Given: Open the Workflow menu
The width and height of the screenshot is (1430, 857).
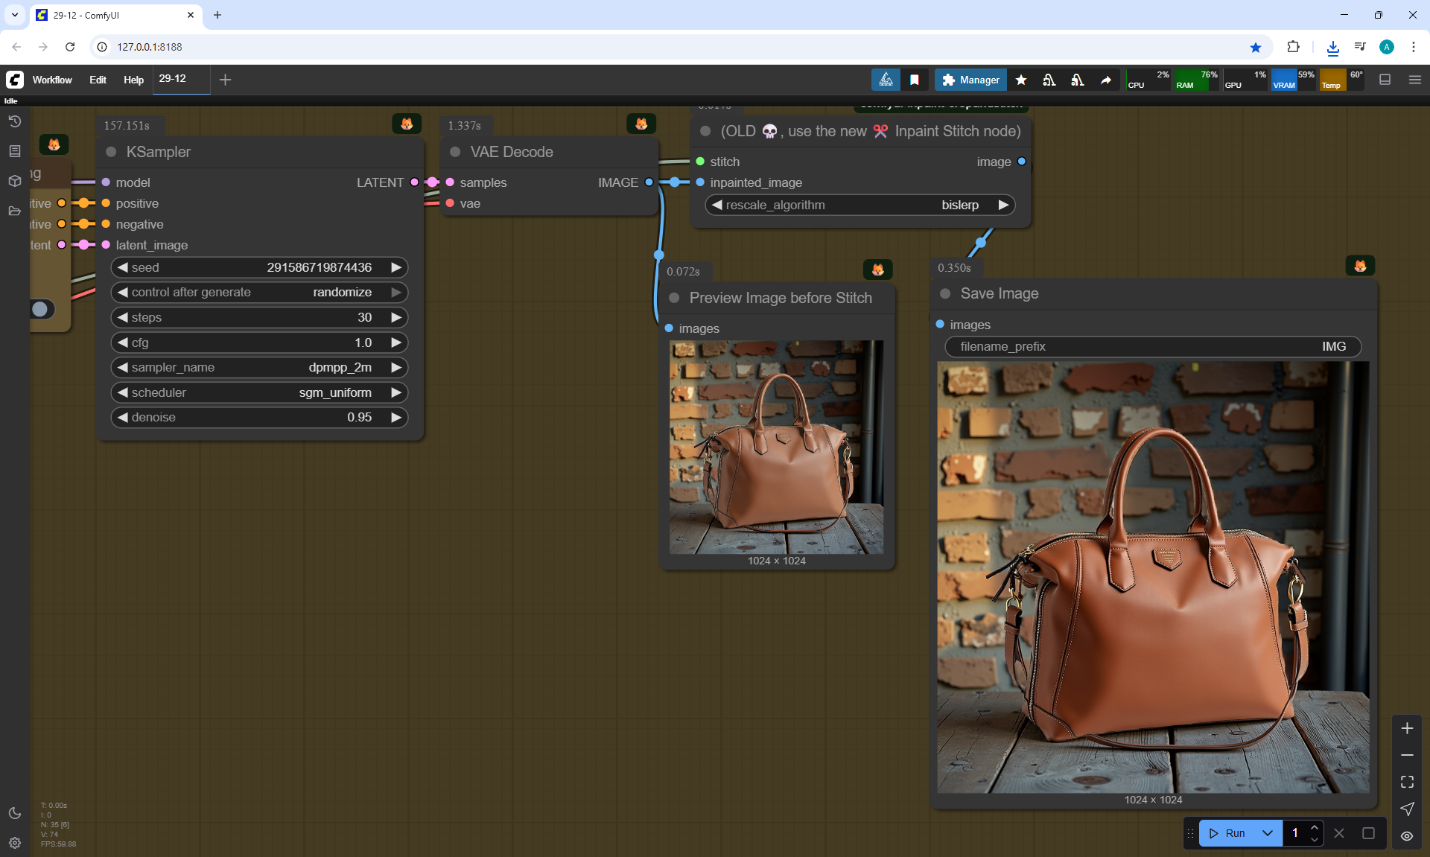Looking at the screenshot, I should (x=52, y=80).
